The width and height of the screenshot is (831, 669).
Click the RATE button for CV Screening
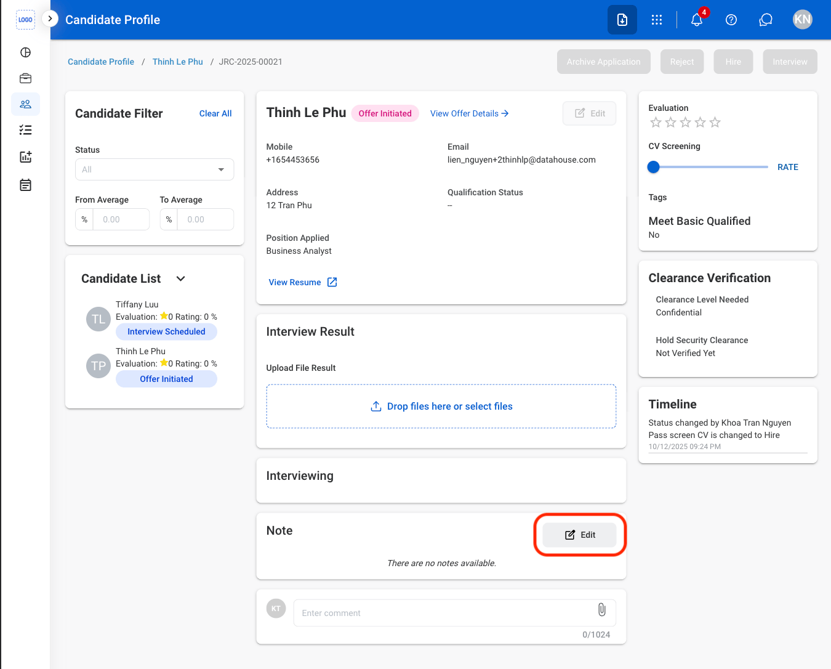[788, 167]
